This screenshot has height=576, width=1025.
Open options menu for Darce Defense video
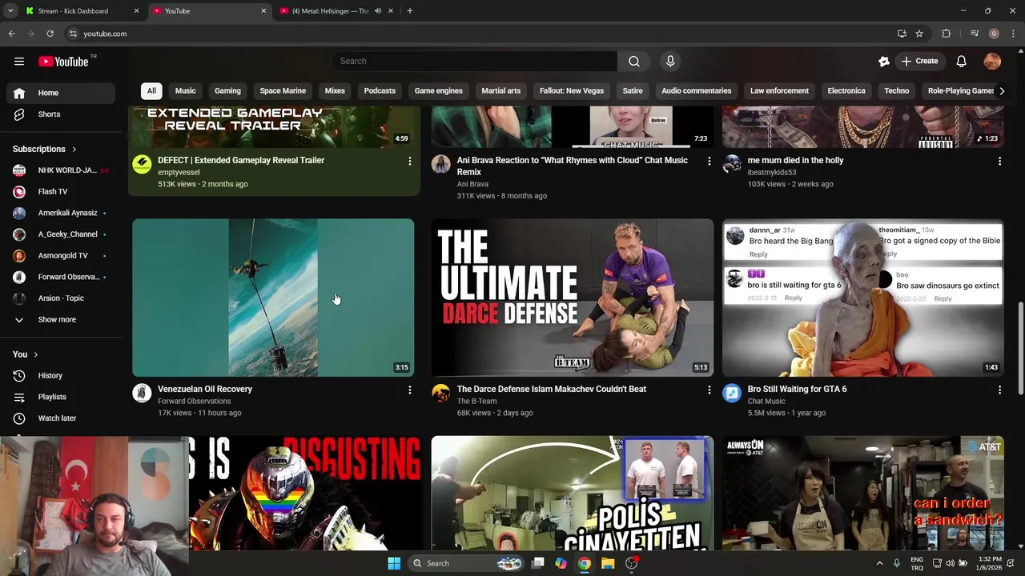coord(709,390)
